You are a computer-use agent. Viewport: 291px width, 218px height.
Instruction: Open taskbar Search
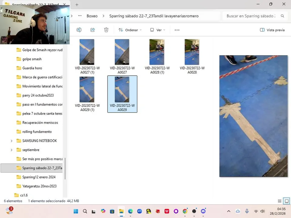click(x=85, y=211)
